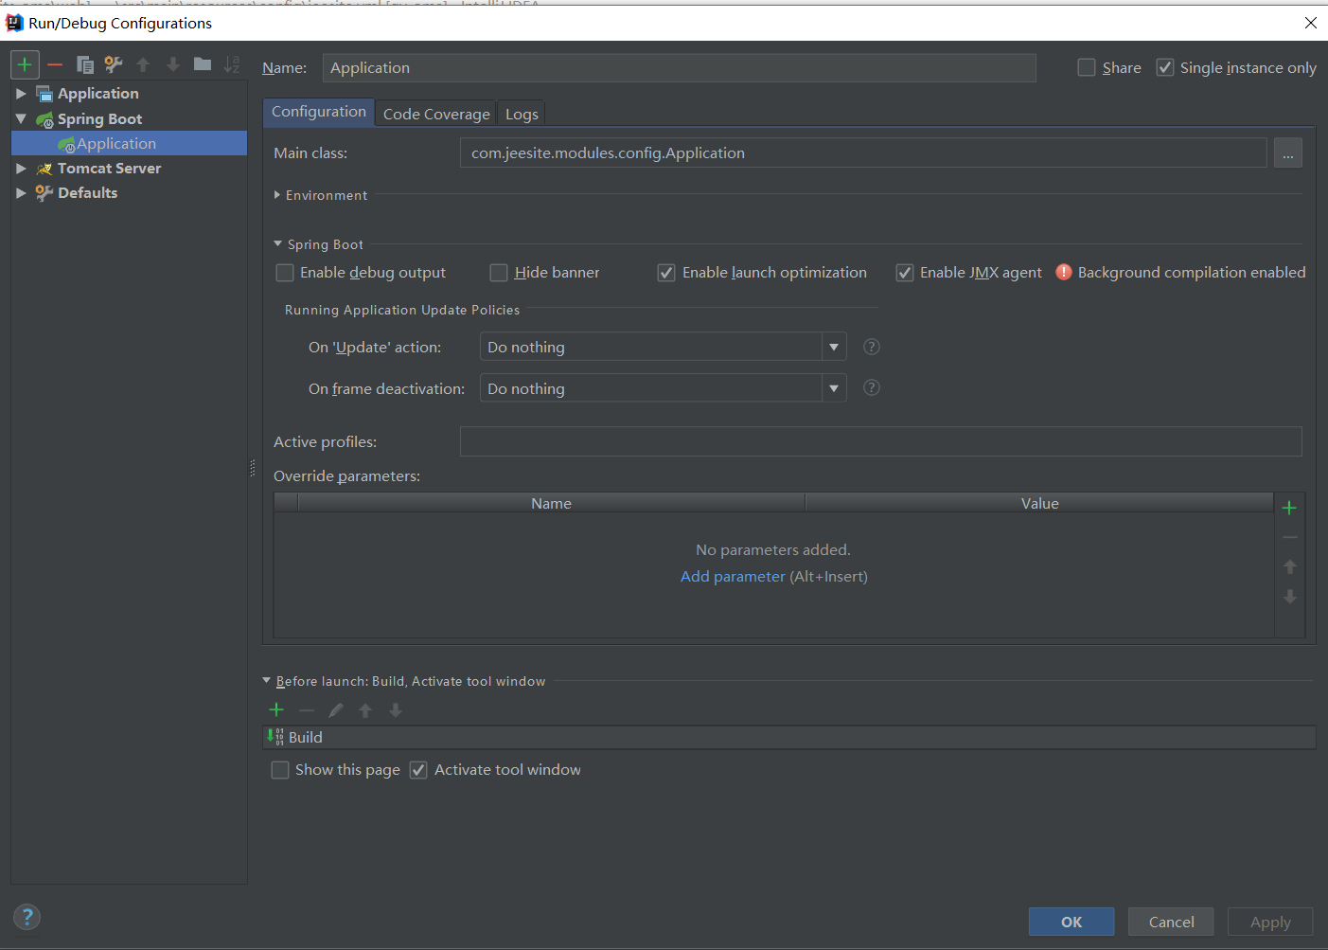Move configuration down in tree toolbar
The height and width of the screenshot is (950, 1328).
(x=172, y=64)
